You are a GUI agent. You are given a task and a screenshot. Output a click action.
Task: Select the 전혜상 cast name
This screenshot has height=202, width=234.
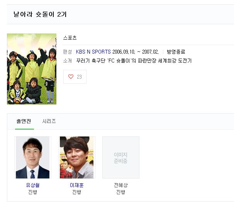pos(121,185)
